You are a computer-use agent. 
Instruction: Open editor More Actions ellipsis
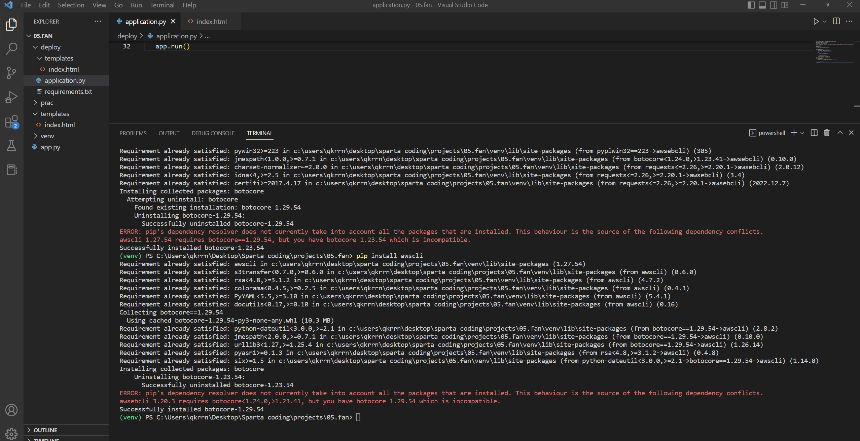(849, 21)
